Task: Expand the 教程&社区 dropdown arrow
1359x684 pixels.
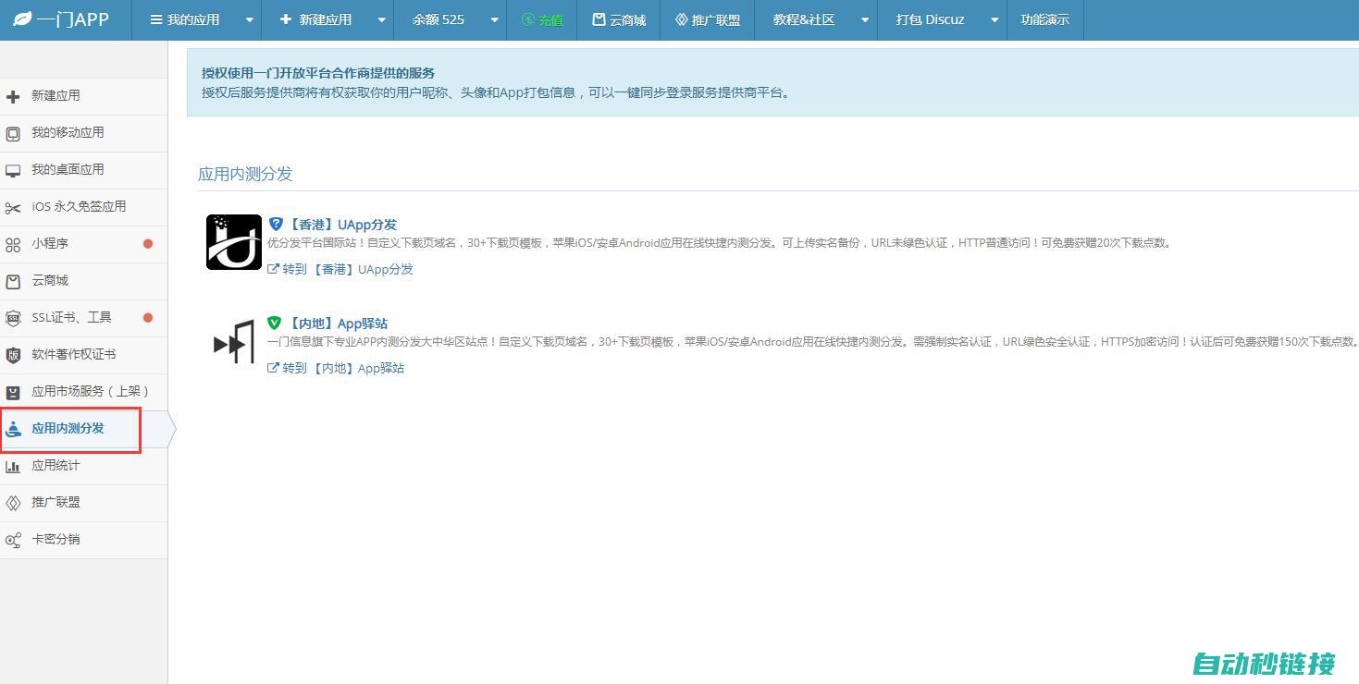Action: click(865, 20)
